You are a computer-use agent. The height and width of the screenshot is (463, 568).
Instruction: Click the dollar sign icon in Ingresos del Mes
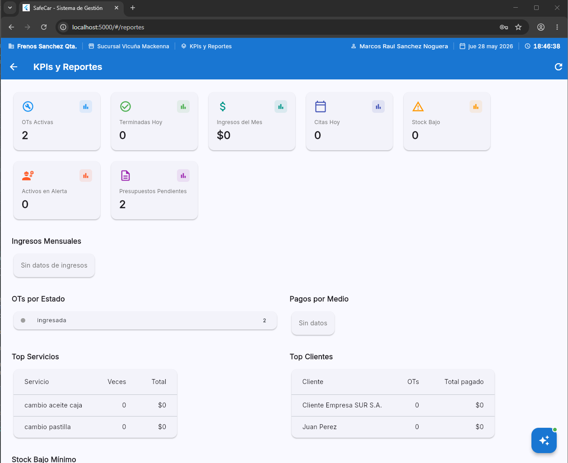223,106
